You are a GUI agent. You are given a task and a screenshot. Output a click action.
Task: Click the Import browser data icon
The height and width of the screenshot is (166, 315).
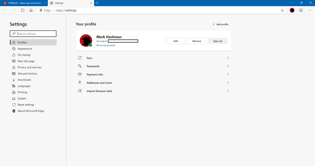tap(80, 91)
